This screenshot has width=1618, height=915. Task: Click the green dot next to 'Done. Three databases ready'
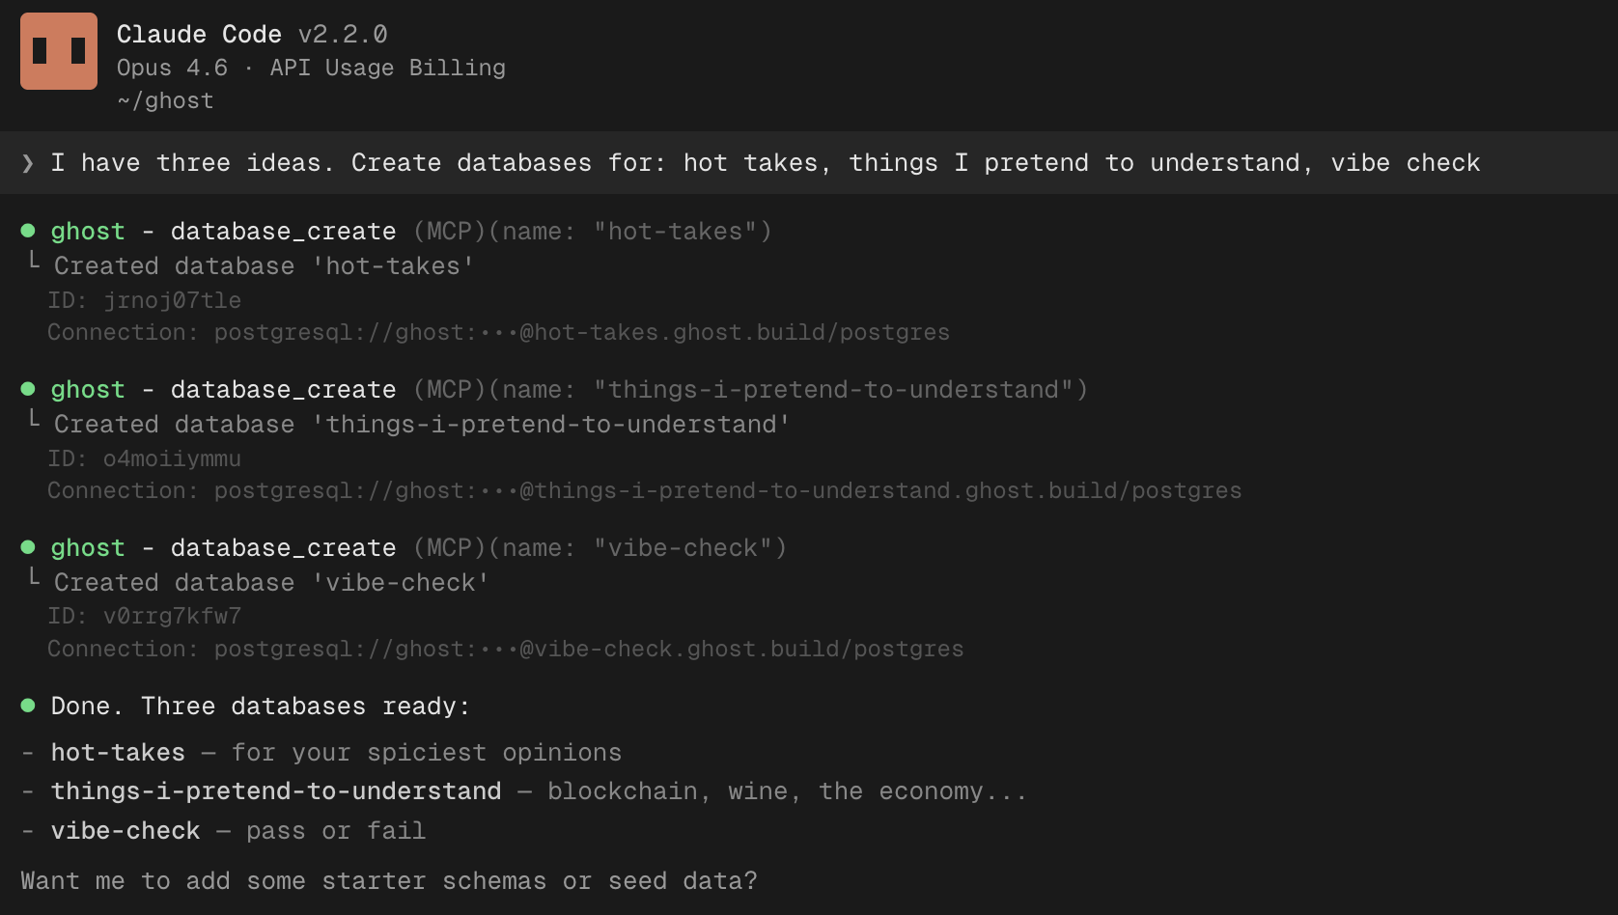click(x=28, y=706)
